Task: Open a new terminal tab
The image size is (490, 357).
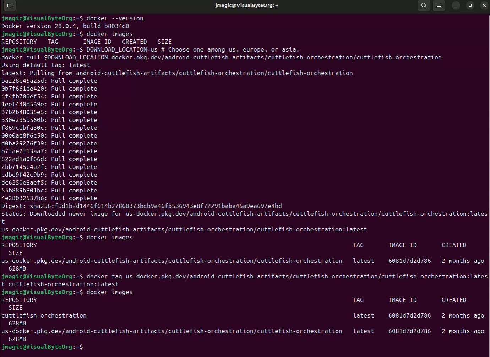Action: [10, 5]
